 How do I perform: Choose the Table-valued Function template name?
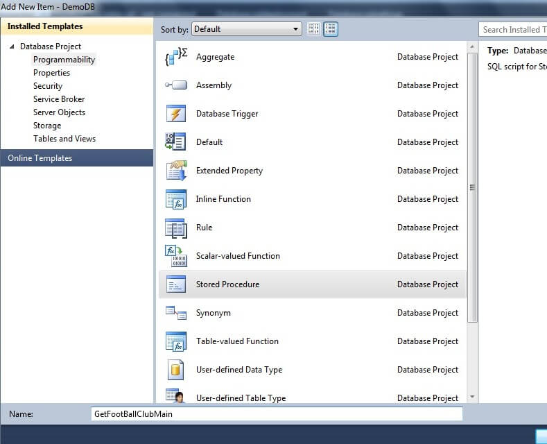(237, 341)
